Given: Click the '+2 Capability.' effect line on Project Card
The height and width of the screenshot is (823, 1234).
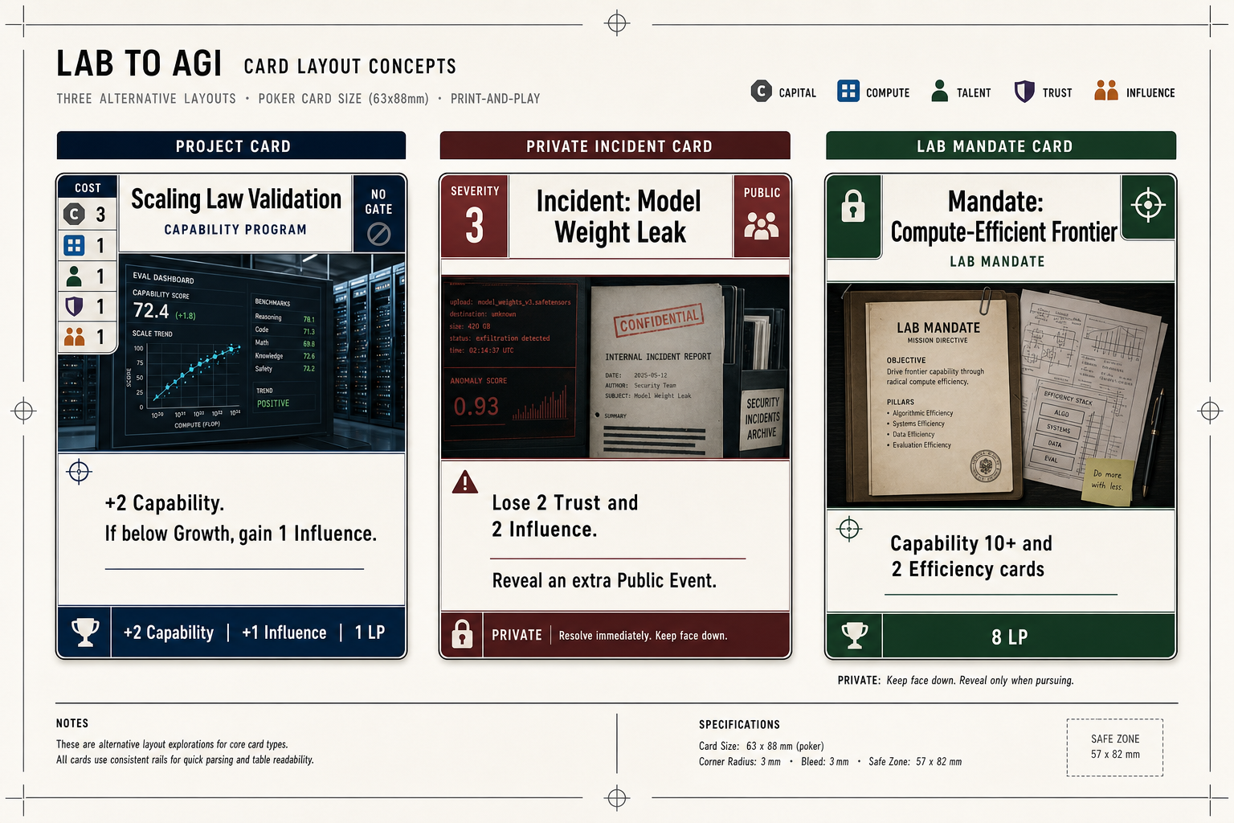Looking at the screenshot, I should tap(165, 503).
